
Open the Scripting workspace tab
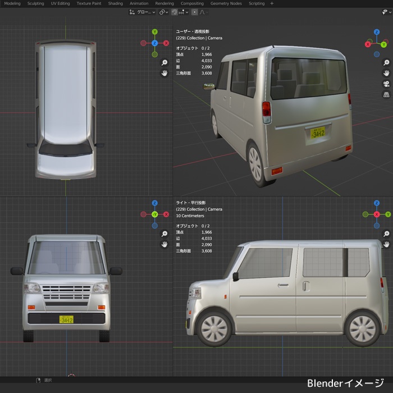pos(257,3)
